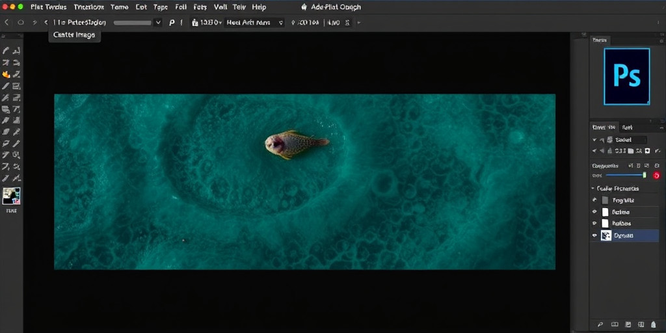Open the 'Type' menu in the menu bar
The width and height of the screenshot is (666, 333).
[160, 7]
